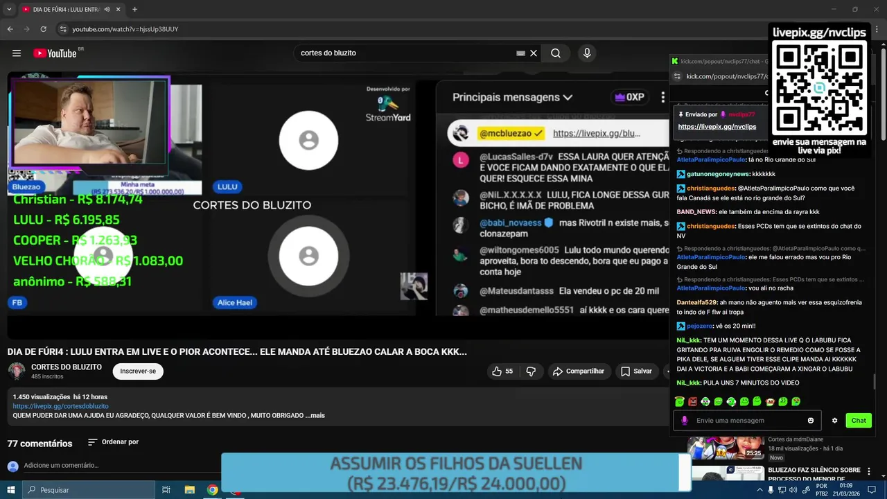887x499 pixels.
Task: Focus the Envie uma mensagem chat input
Action: pyautogui.click(x=748, y=421)
